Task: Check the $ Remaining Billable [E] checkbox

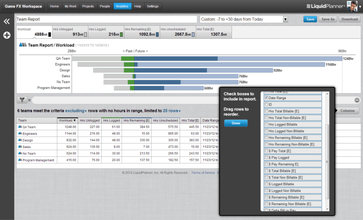Action: click(x=267, y=197)
